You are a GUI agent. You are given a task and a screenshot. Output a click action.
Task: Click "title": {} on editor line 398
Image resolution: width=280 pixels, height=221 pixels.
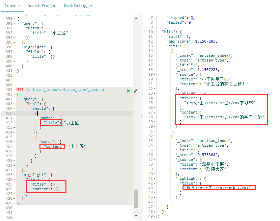tap(43, 56)
